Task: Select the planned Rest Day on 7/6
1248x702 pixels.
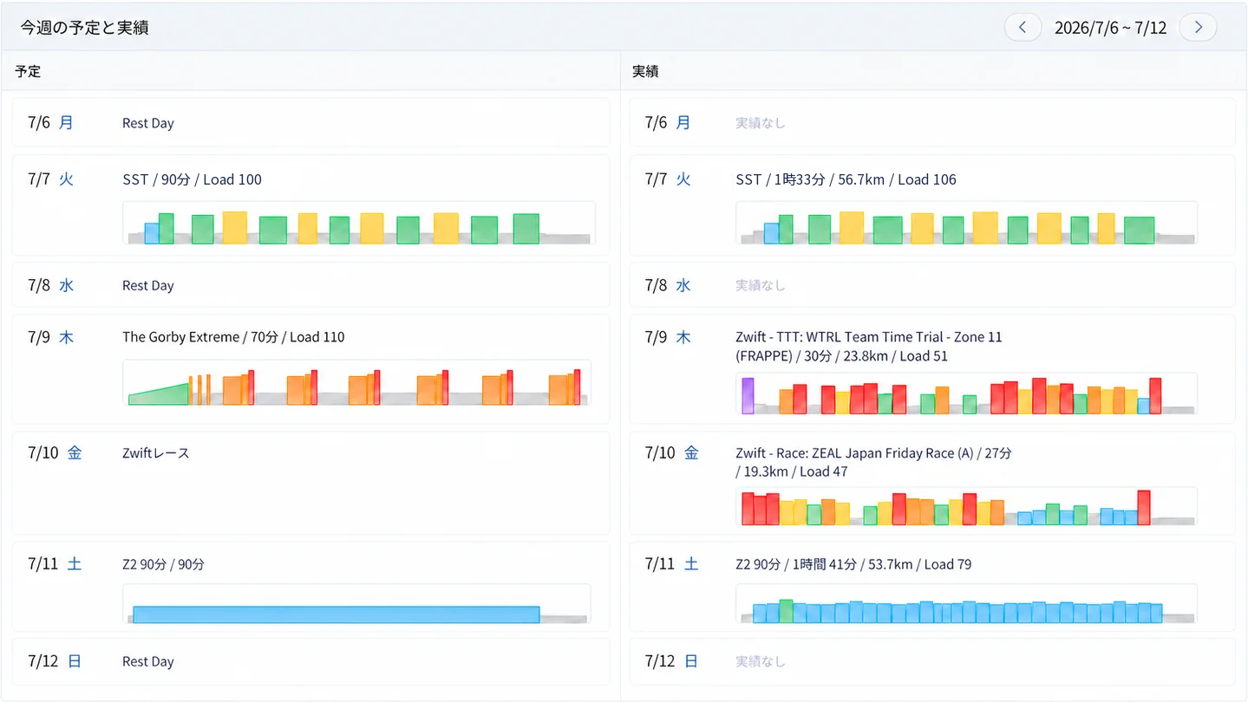Action: click(310, 122)
